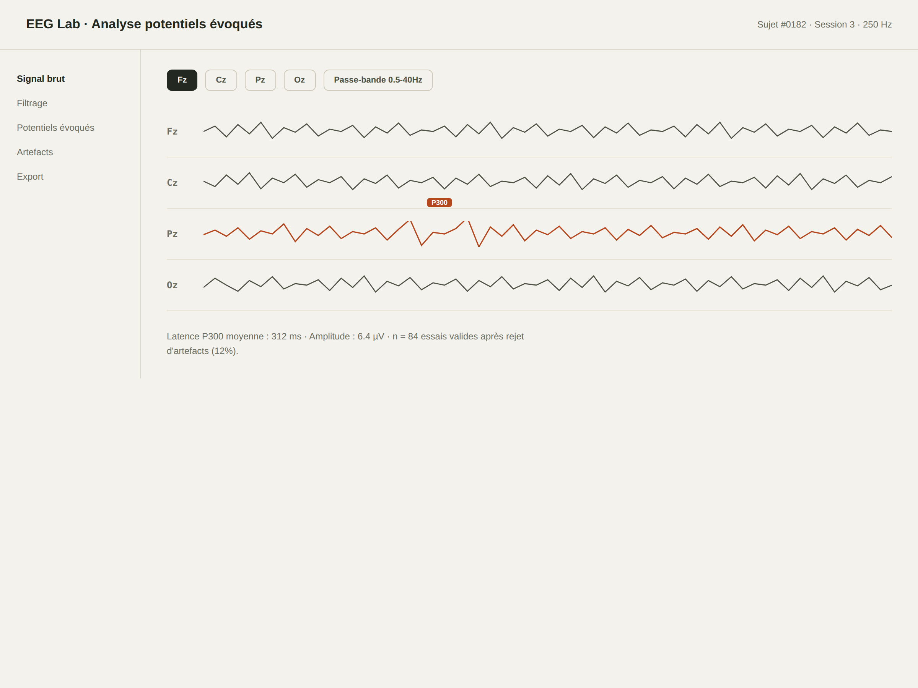This screenshot has height=688, width=918.
Task: Click the red Pz waveform trace
Action: pos(547,234)
